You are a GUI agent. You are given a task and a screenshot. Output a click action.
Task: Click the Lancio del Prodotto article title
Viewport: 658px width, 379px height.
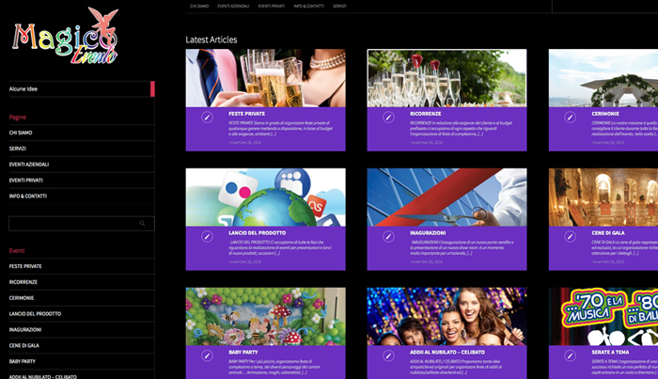(x=258, y=233)
